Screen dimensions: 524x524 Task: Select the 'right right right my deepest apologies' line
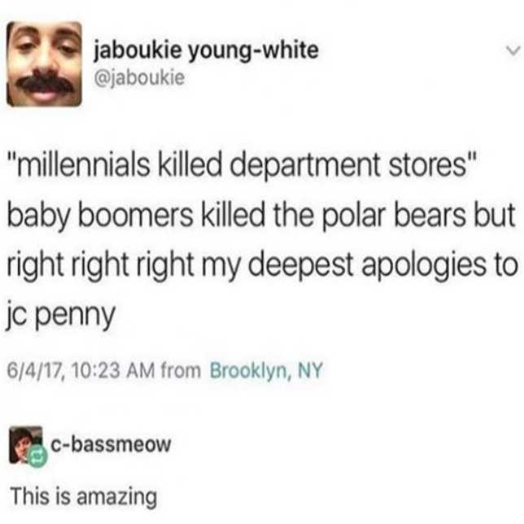262,266
